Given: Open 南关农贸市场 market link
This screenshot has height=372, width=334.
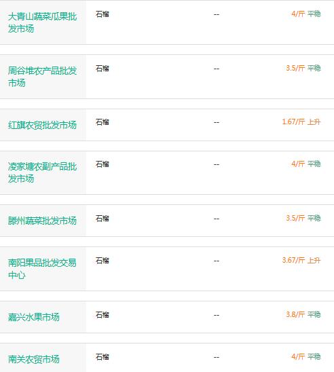Looking at the screenshot, I should pyautogui.click(x=34, y=359).
